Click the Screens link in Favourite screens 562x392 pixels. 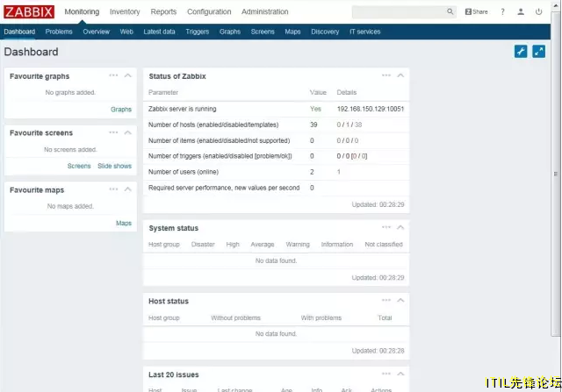coord(79,166)
